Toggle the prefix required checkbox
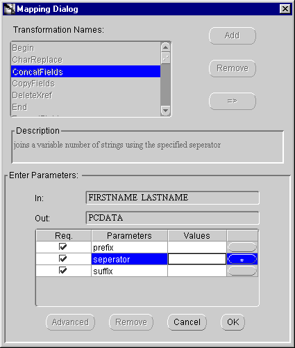Viewport: 295px width, 348px height. pyautogui.click(x=62, y=246)
